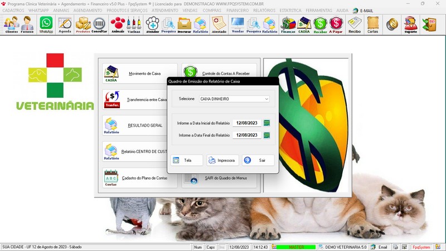Screen dimensions: 446x251
Task: Open the Cartas scroll icon
Action: pyautogui.click(x=372, y=25)
